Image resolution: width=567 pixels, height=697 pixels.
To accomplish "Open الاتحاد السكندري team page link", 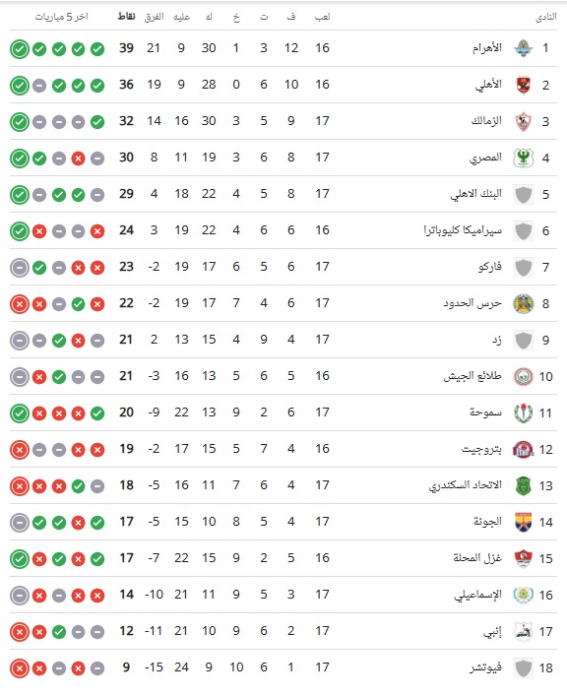I will tap(466, 485).
